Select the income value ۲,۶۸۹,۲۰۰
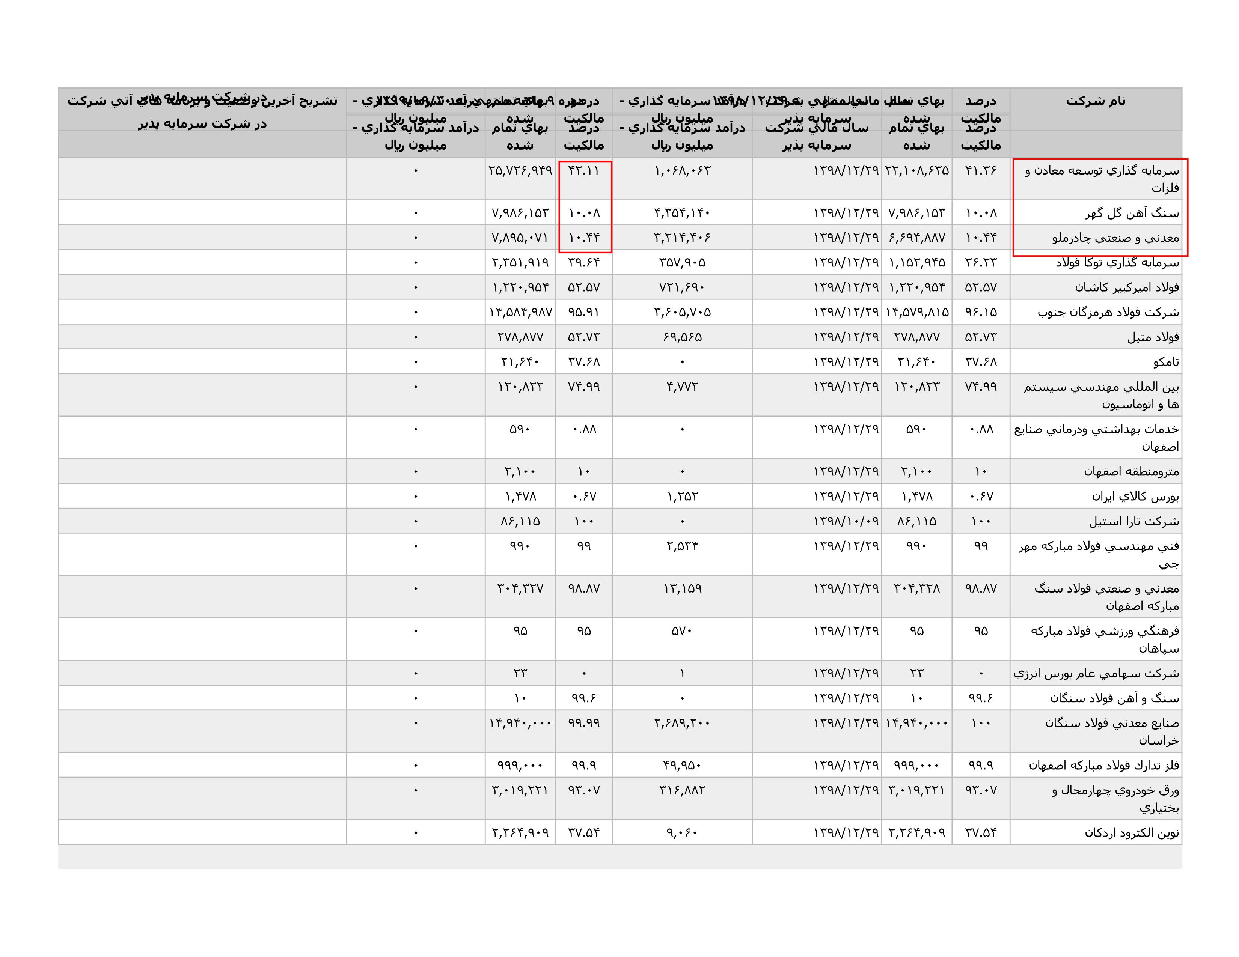 [x=683, y=724]
